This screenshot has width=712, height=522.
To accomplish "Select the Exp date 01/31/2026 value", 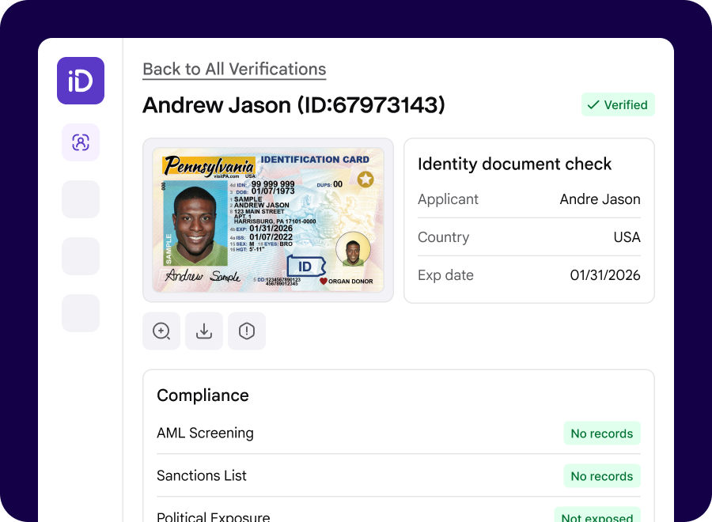I will pyautogui.click(x=605, y=275).
